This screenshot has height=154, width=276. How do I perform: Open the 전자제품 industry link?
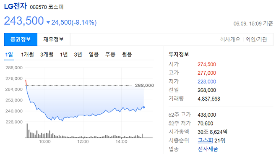click(208, 149)
